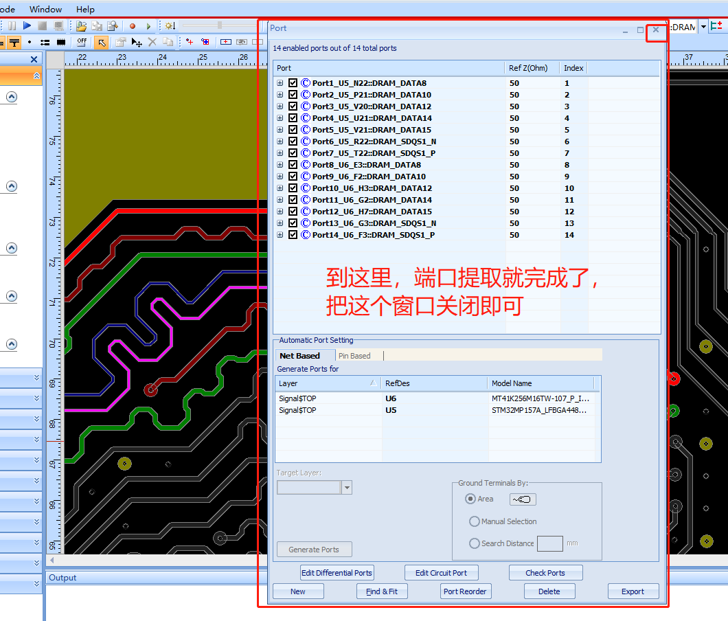Toggle the T-shaped highlighted toolbar icon
Image resolution: width=728 pixels, height=621 pixels.
tap(14, 43)
